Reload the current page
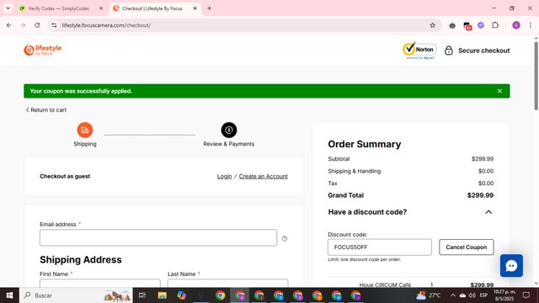The image size is (539, 303). pos(37,25)
